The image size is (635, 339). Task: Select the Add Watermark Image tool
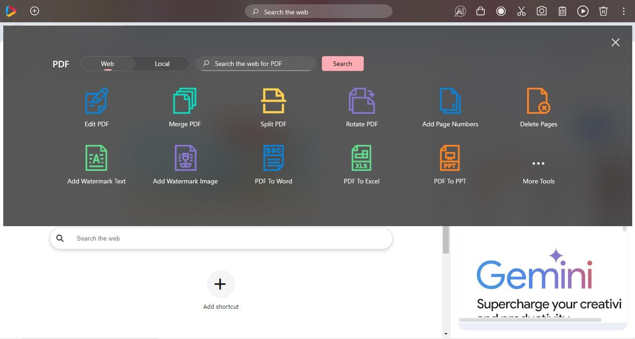(185, 164)
